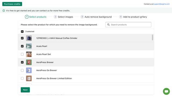The image size is (172, 97).
Task: Uncheck the AeroPress Brewer checkbox
Action: tap(22, 62)
